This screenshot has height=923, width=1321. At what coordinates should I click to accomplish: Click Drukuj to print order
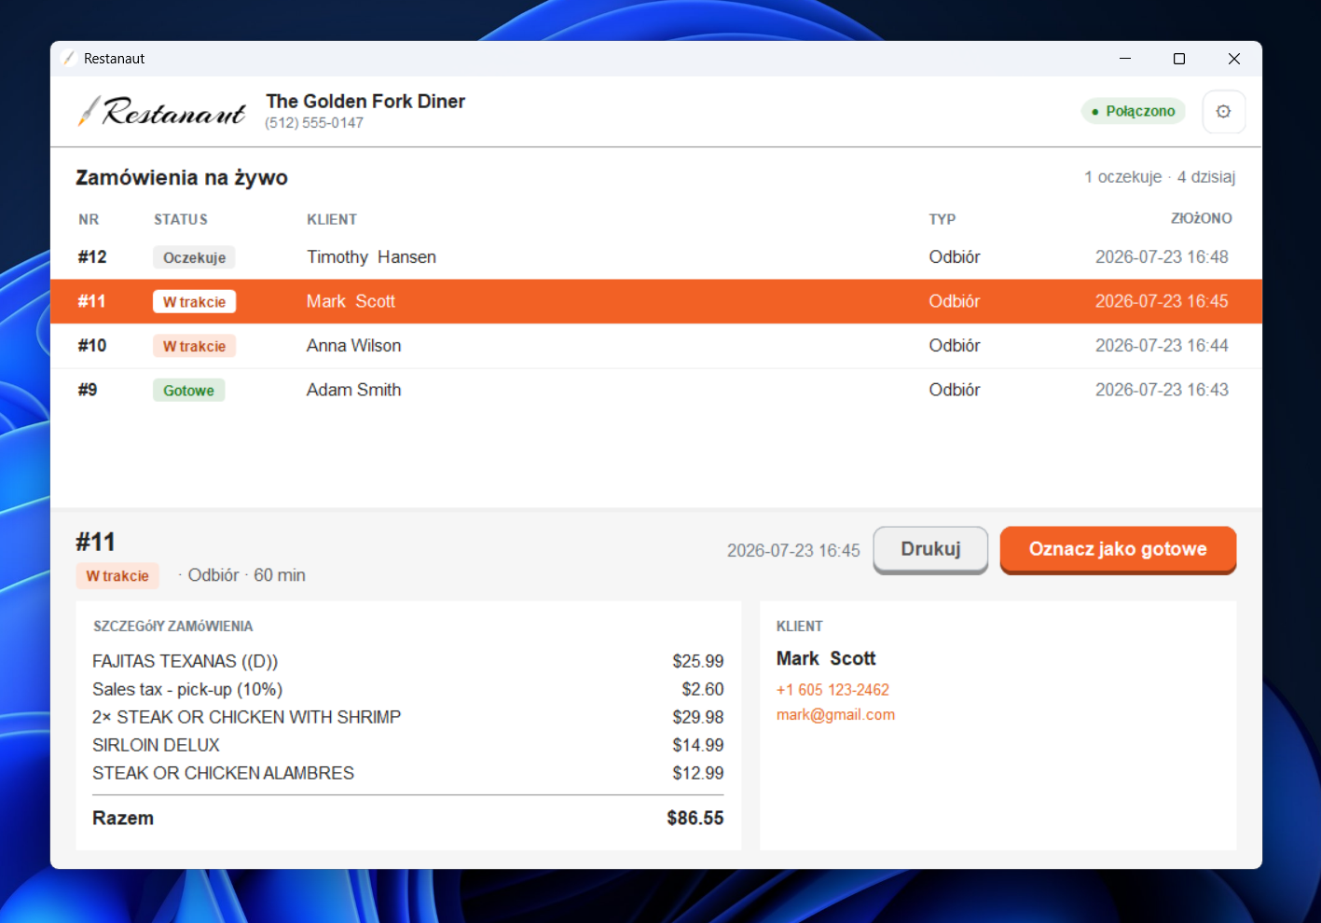pyautogui.click(x=930, y=549)
